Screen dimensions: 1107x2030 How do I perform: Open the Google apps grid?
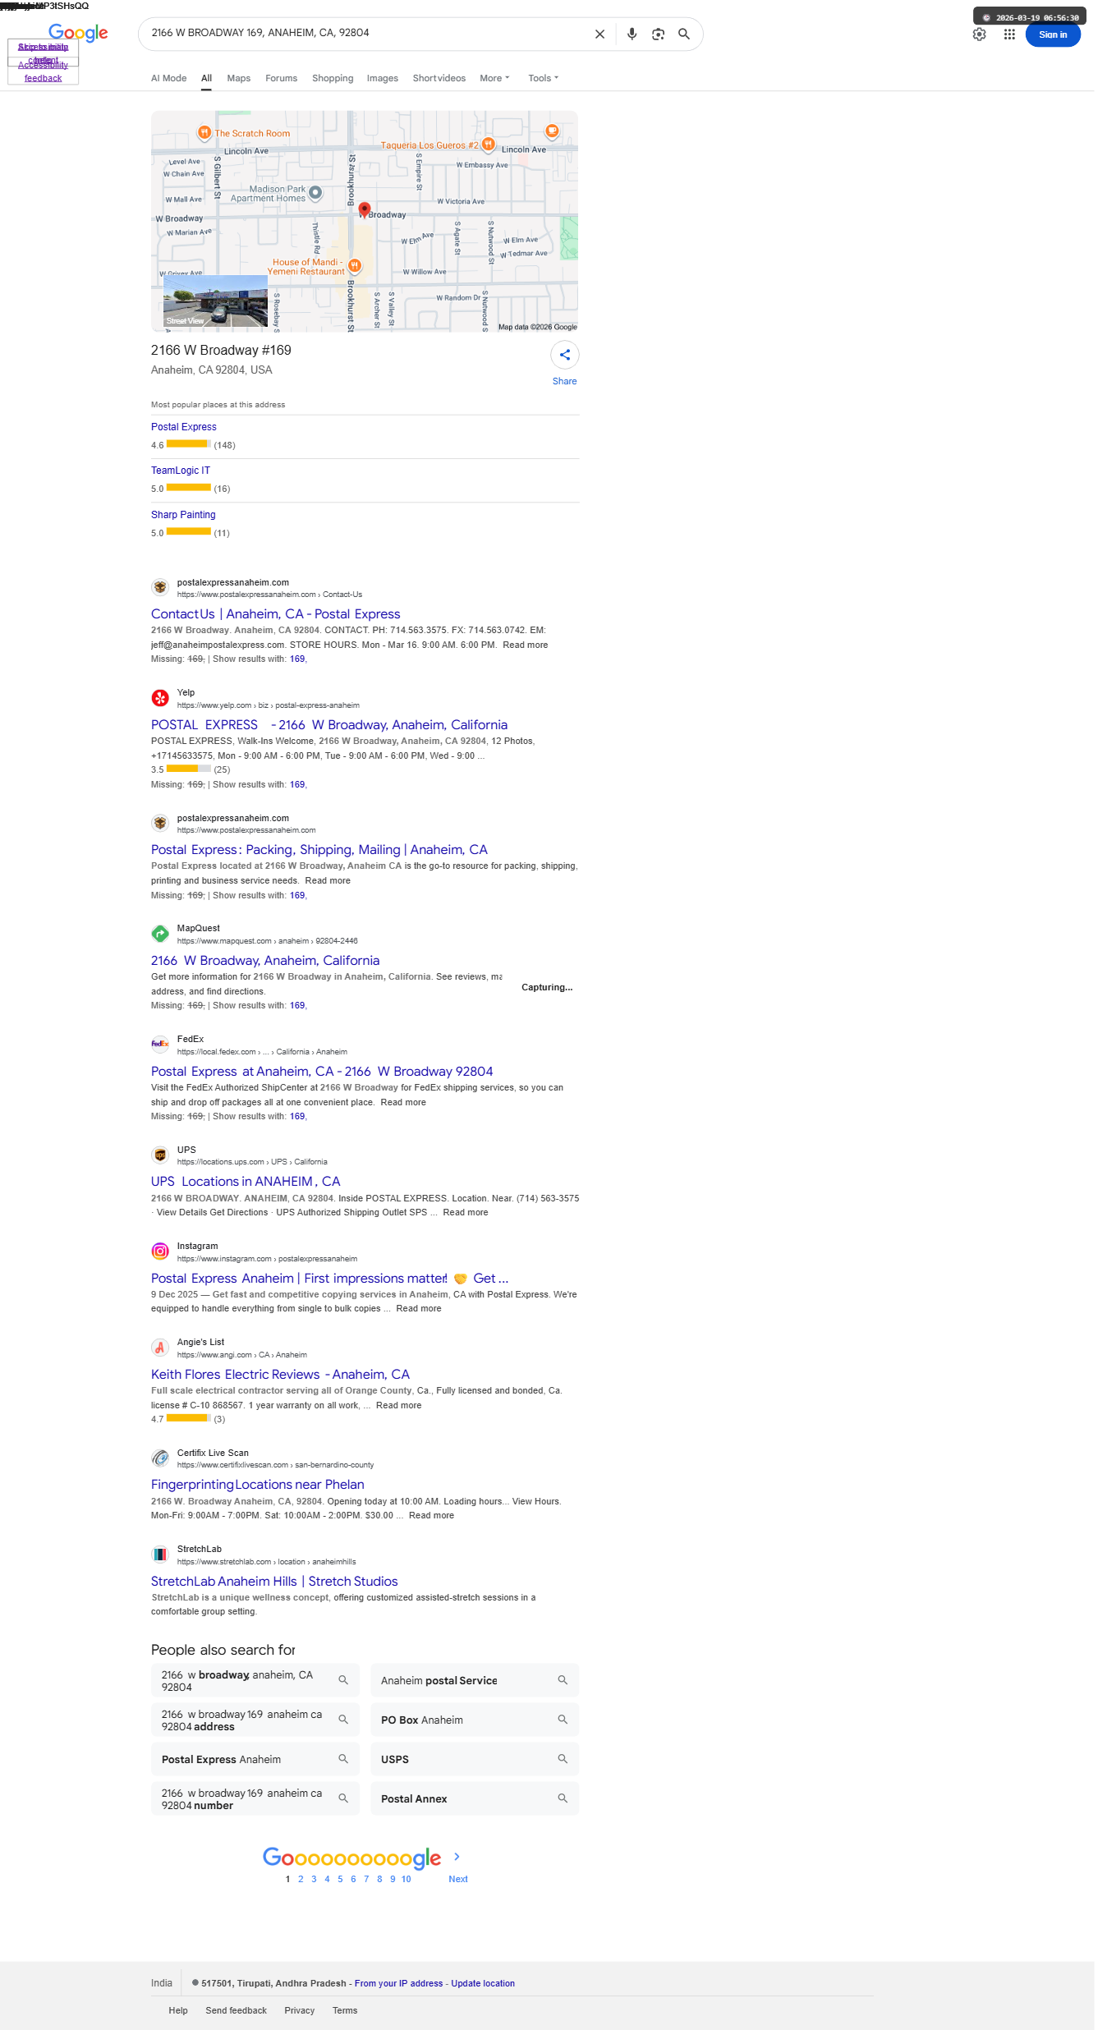[1009, 34]
